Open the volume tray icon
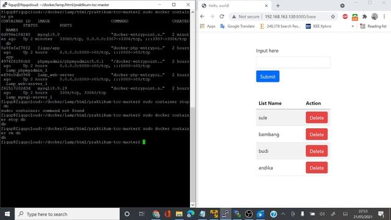 click(322, 214)
